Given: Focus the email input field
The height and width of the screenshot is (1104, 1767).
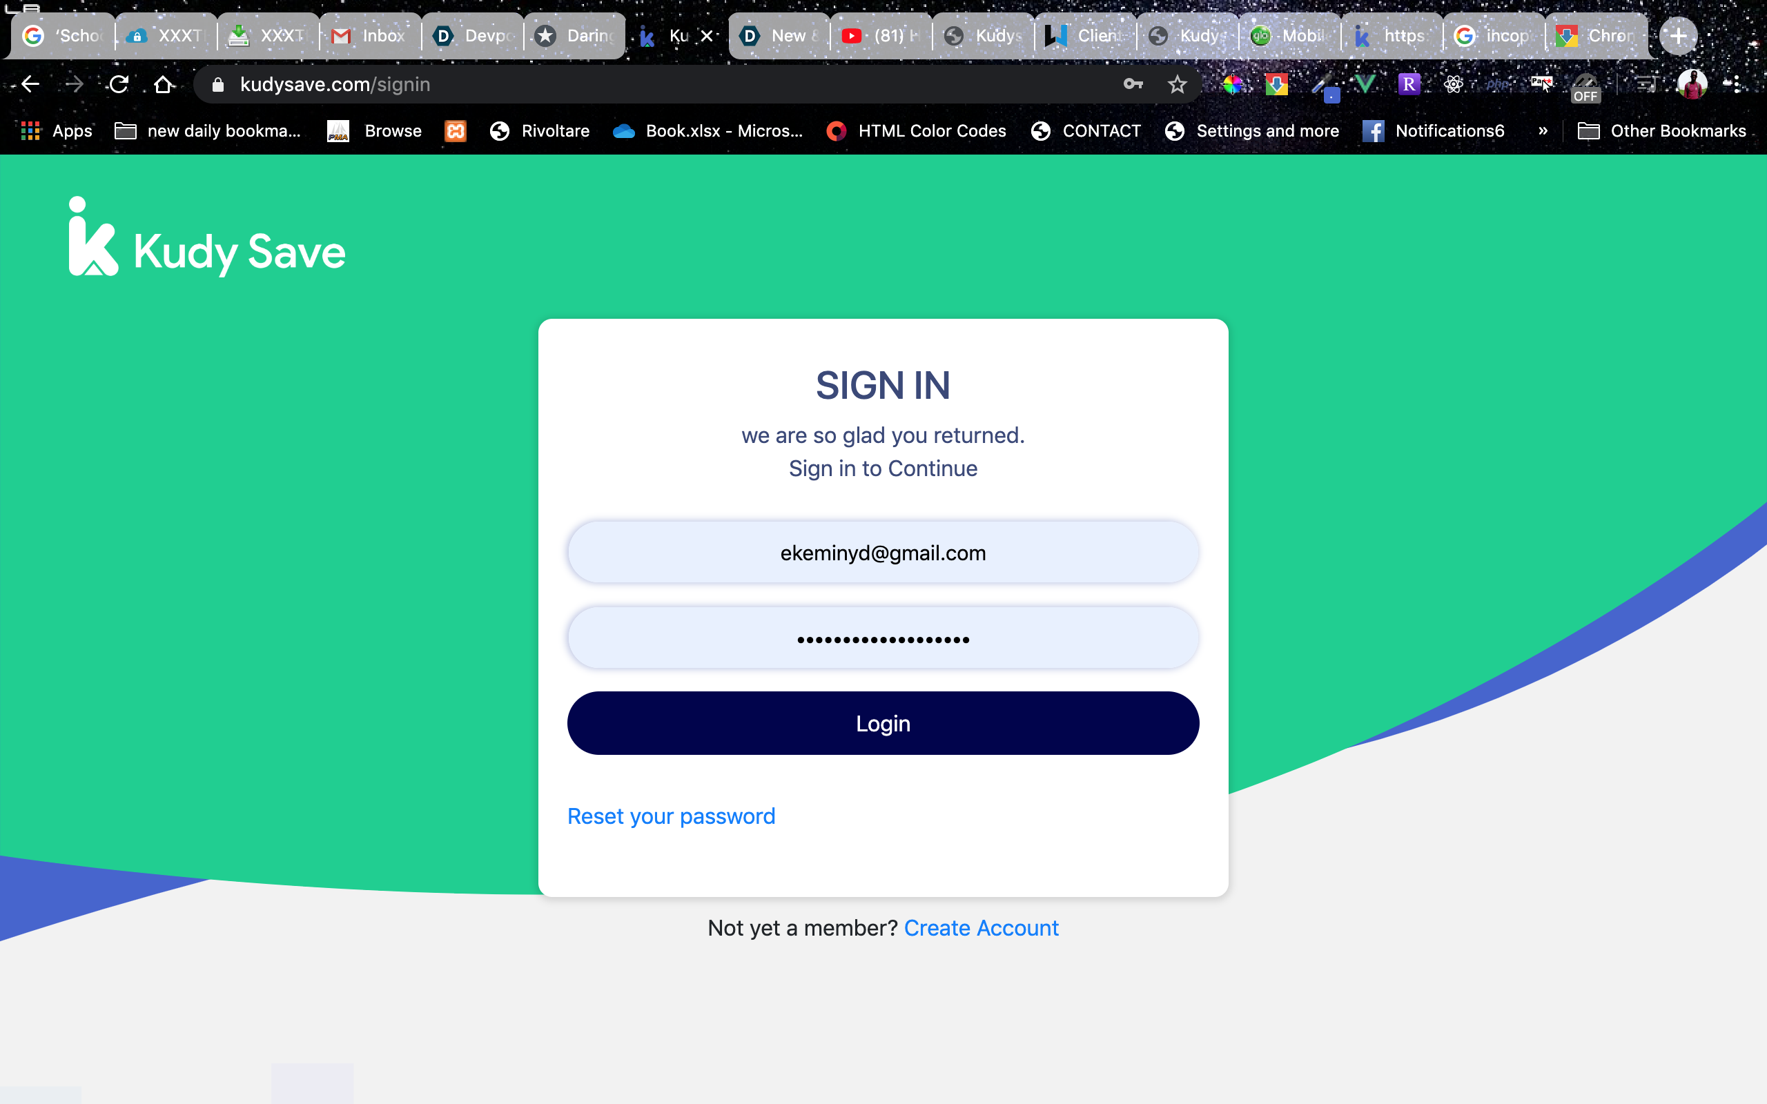Looking at the screenshot, I should click(883, 552).
